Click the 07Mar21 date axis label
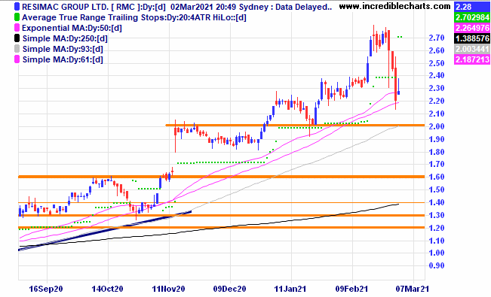Image resolution: width=491 pixels, height=297 pixels. coord(413,289)
